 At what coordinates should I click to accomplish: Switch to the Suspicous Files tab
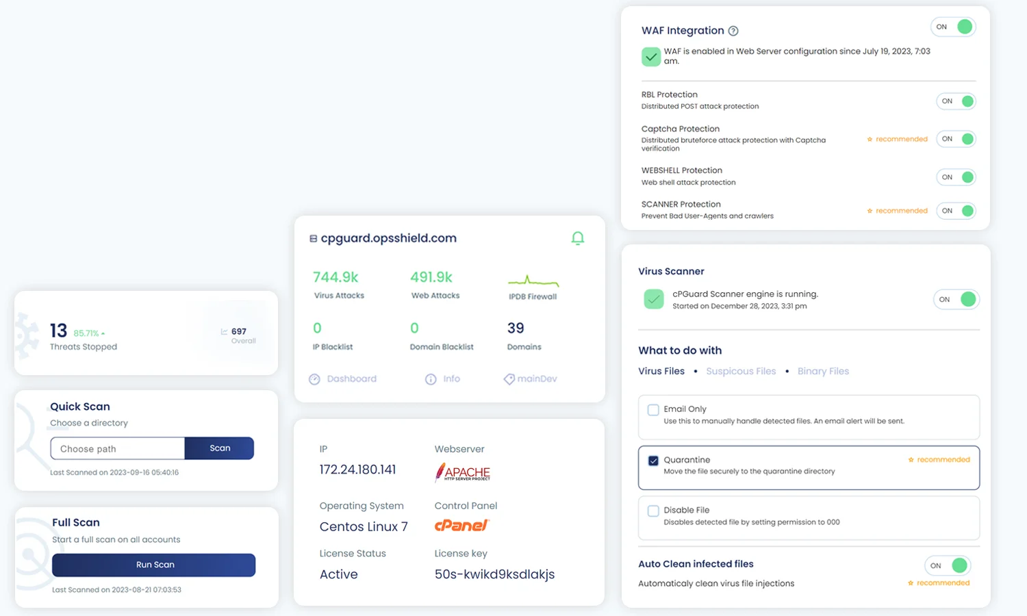tap(741, 371)
